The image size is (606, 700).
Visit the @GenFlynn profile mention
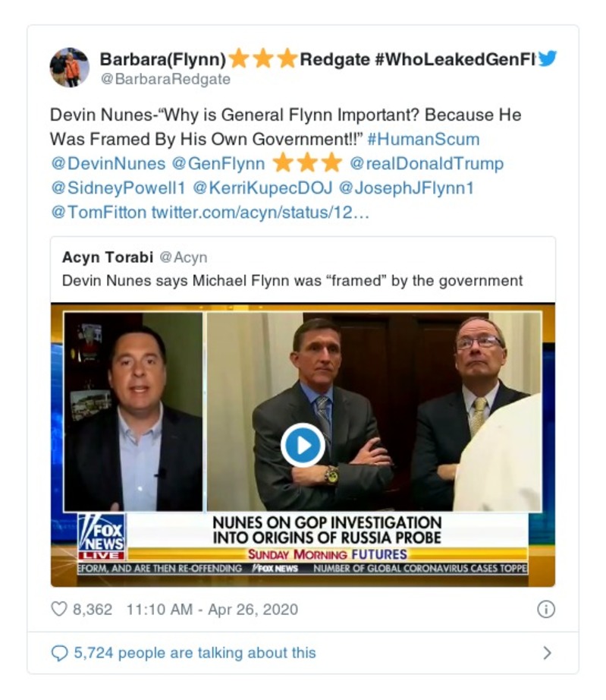point(218,163)
